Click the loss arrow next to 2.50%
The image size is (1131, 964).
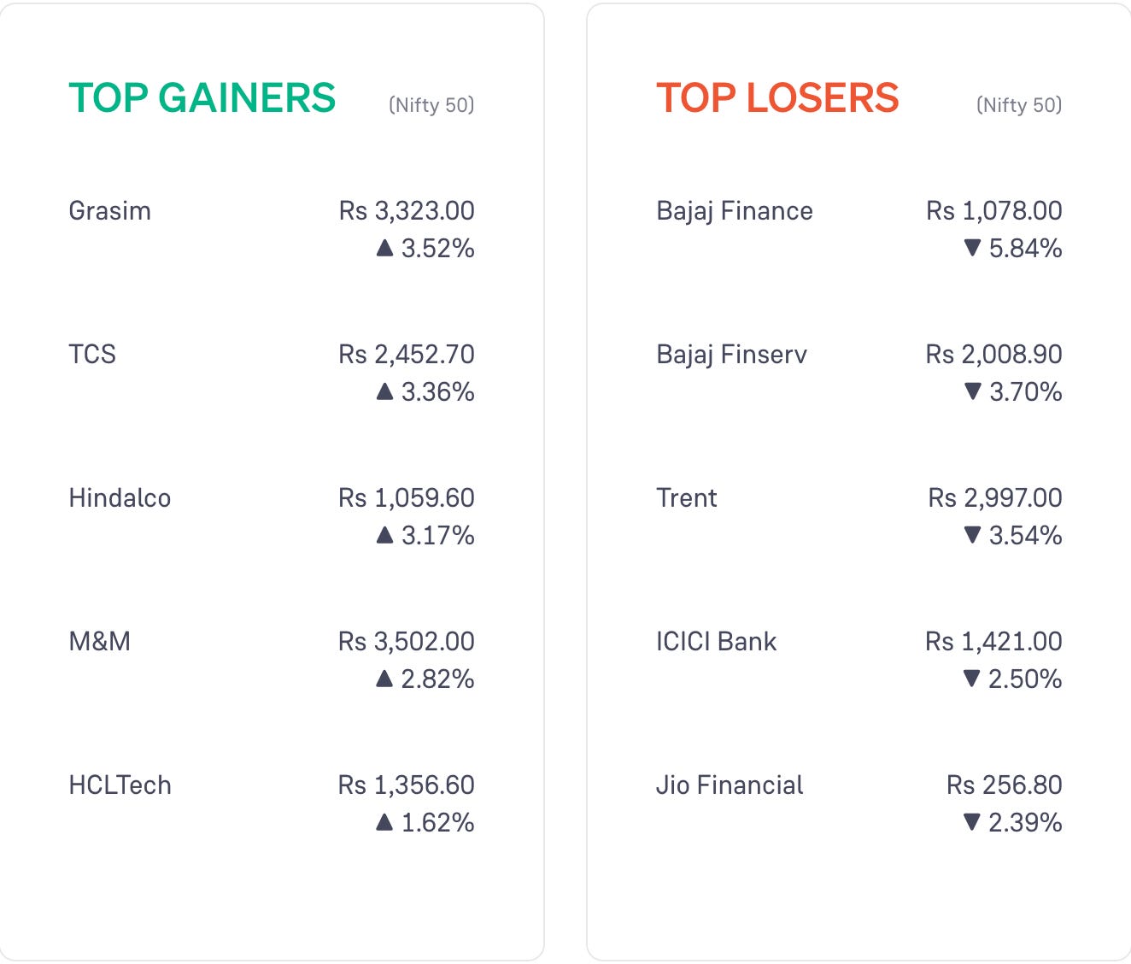coord(971,679)
